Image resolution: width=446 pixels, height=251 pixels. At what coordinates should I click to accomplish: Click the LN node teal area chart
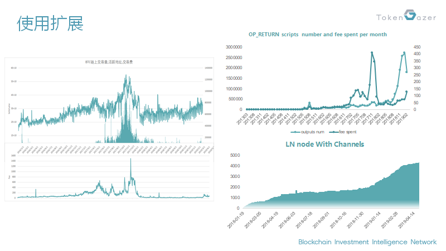(x=331, y=185)
